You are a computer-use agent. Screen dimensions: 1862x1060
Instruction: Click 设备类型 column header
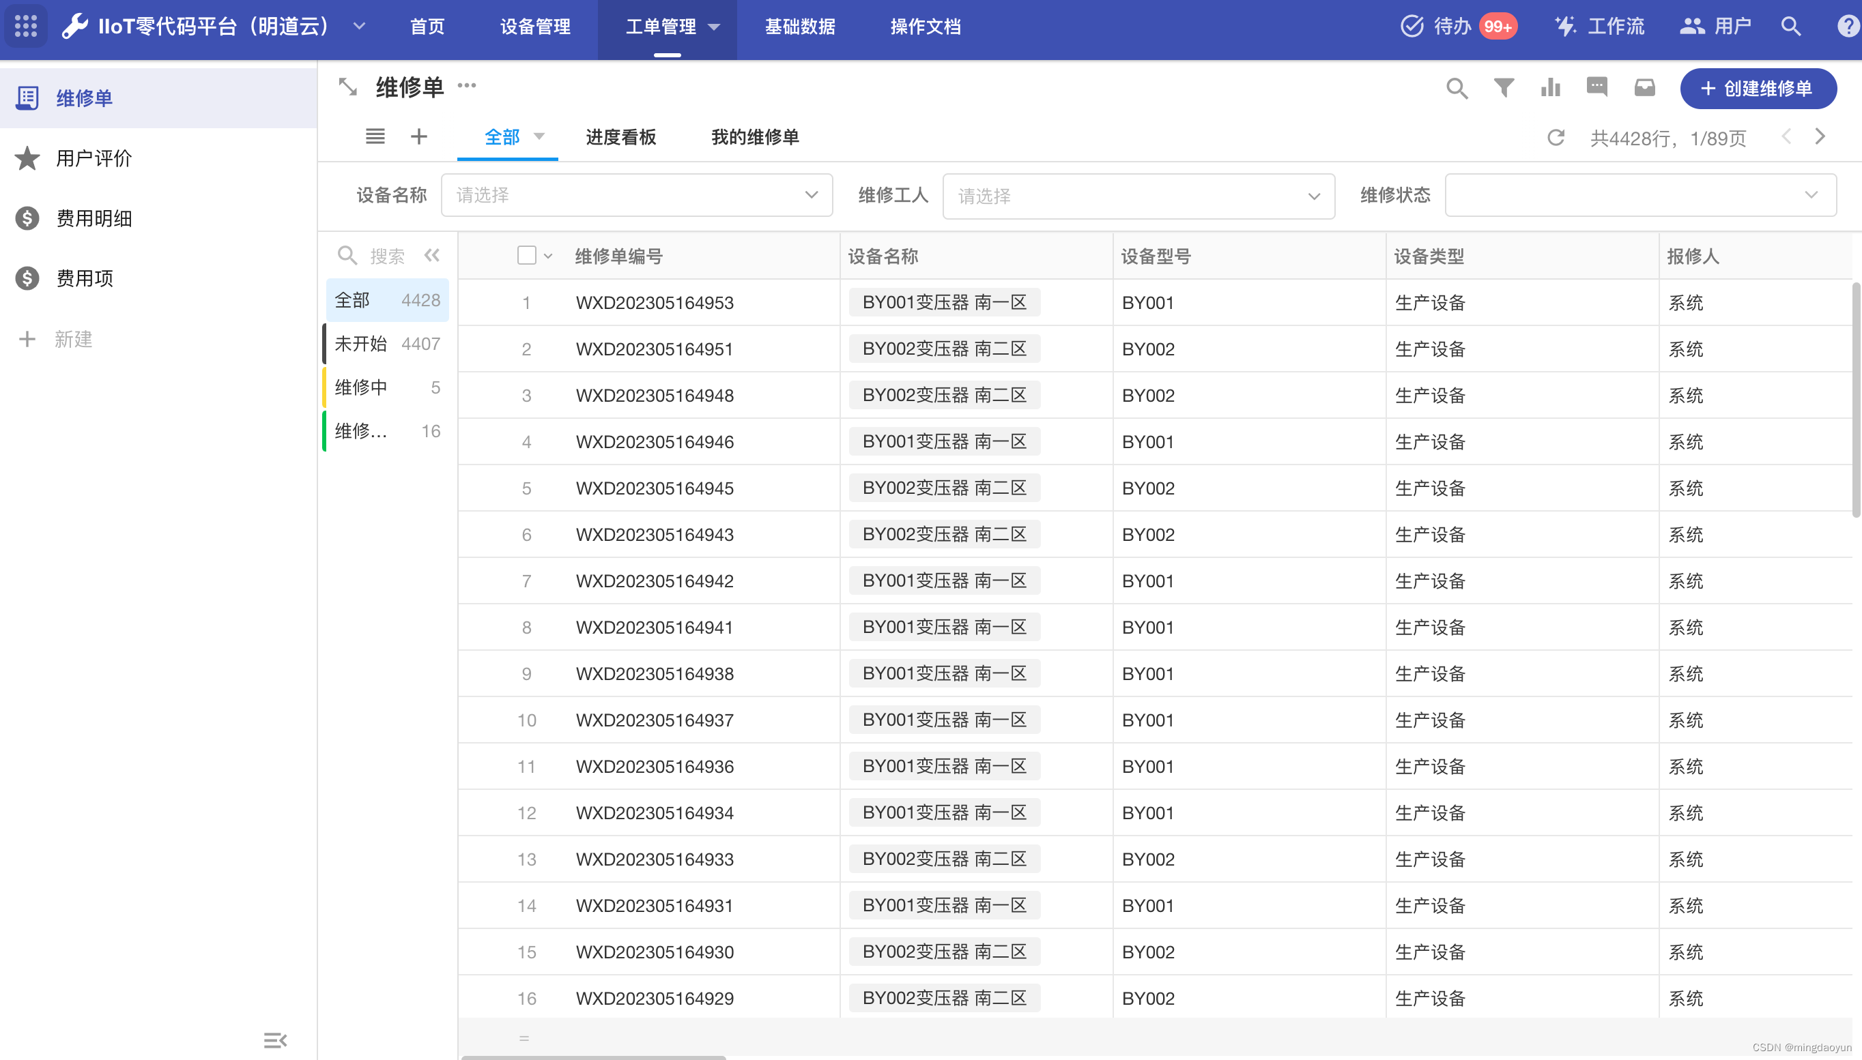tap(1429, 256)
